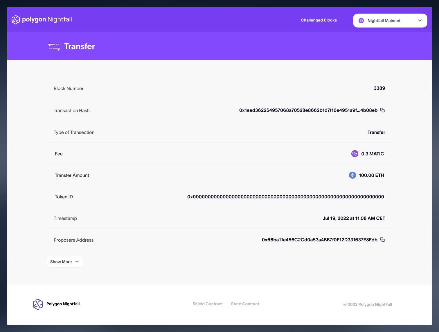Click the Token ID zero-hex value
Image resolution: width=439 pixels, height=332 pixels.
click(x=286, y=197)
